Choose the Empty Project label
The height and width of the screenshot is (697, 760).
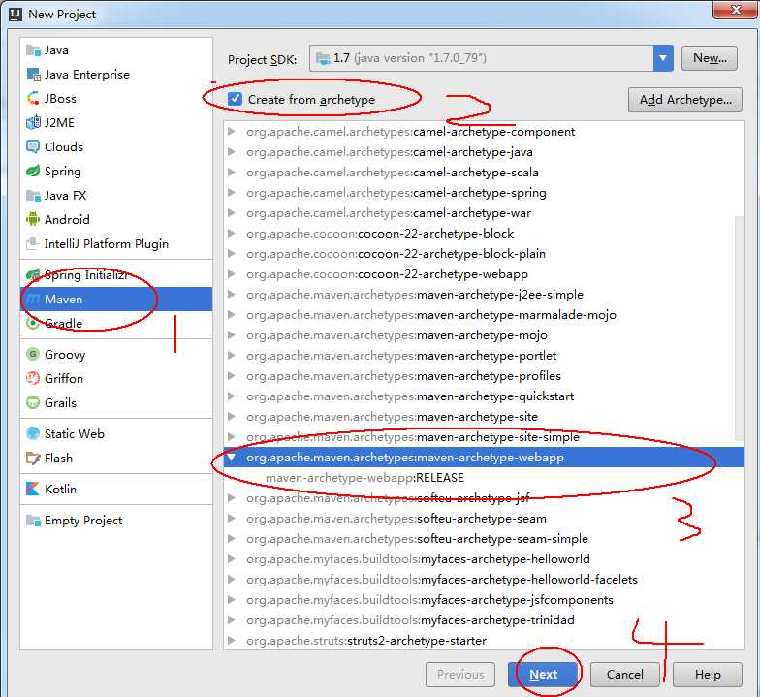click(83, 520)
